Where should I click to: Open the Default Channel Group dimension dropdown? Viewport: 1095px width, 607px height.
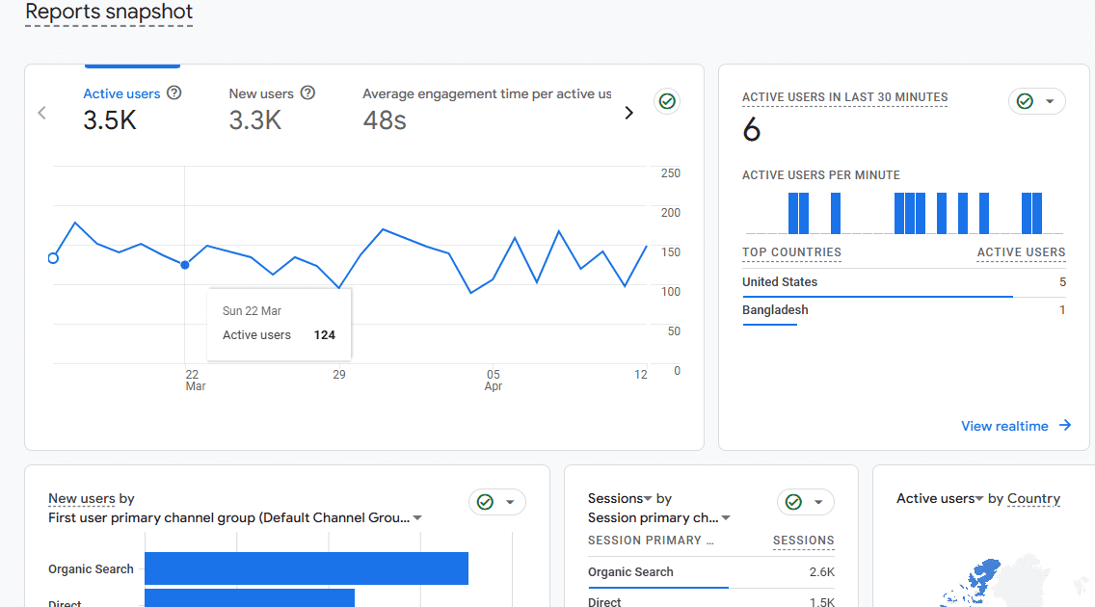[417, 516]
